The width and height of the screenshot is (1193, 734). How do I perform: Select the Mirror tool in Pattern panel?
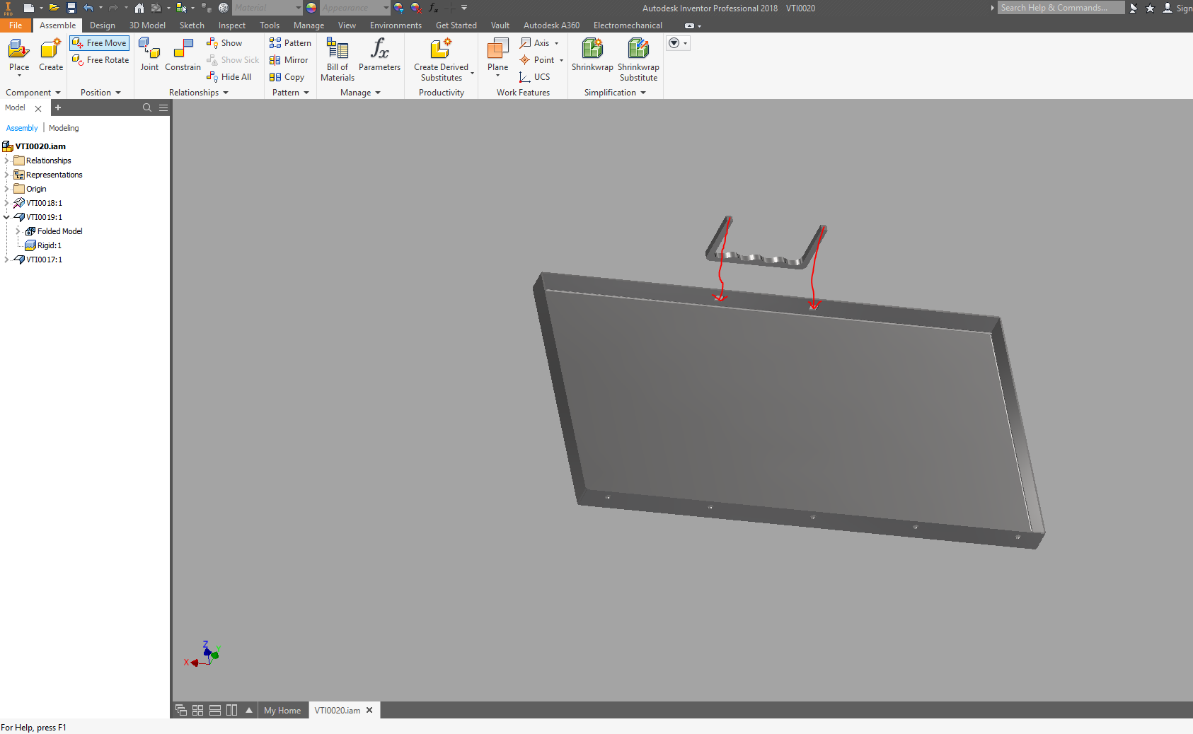289,60
